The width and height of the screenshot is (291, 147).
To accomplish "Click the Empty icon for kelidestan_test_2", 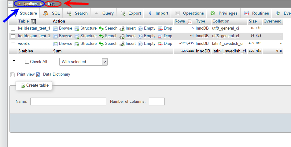I will 140,36.
